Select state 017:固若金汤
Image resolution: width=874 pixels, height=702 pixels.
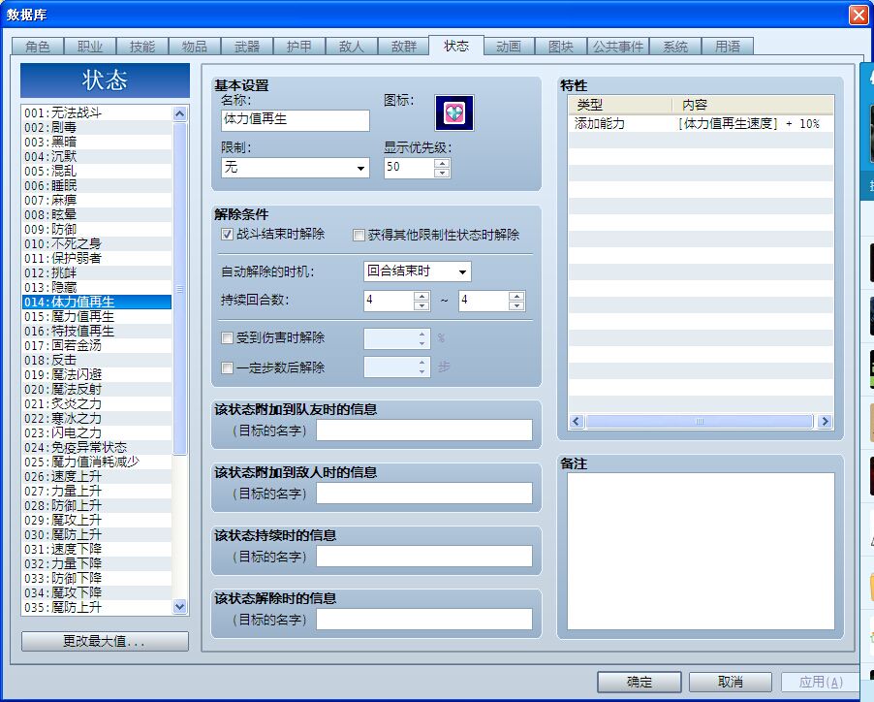point(97,345)
